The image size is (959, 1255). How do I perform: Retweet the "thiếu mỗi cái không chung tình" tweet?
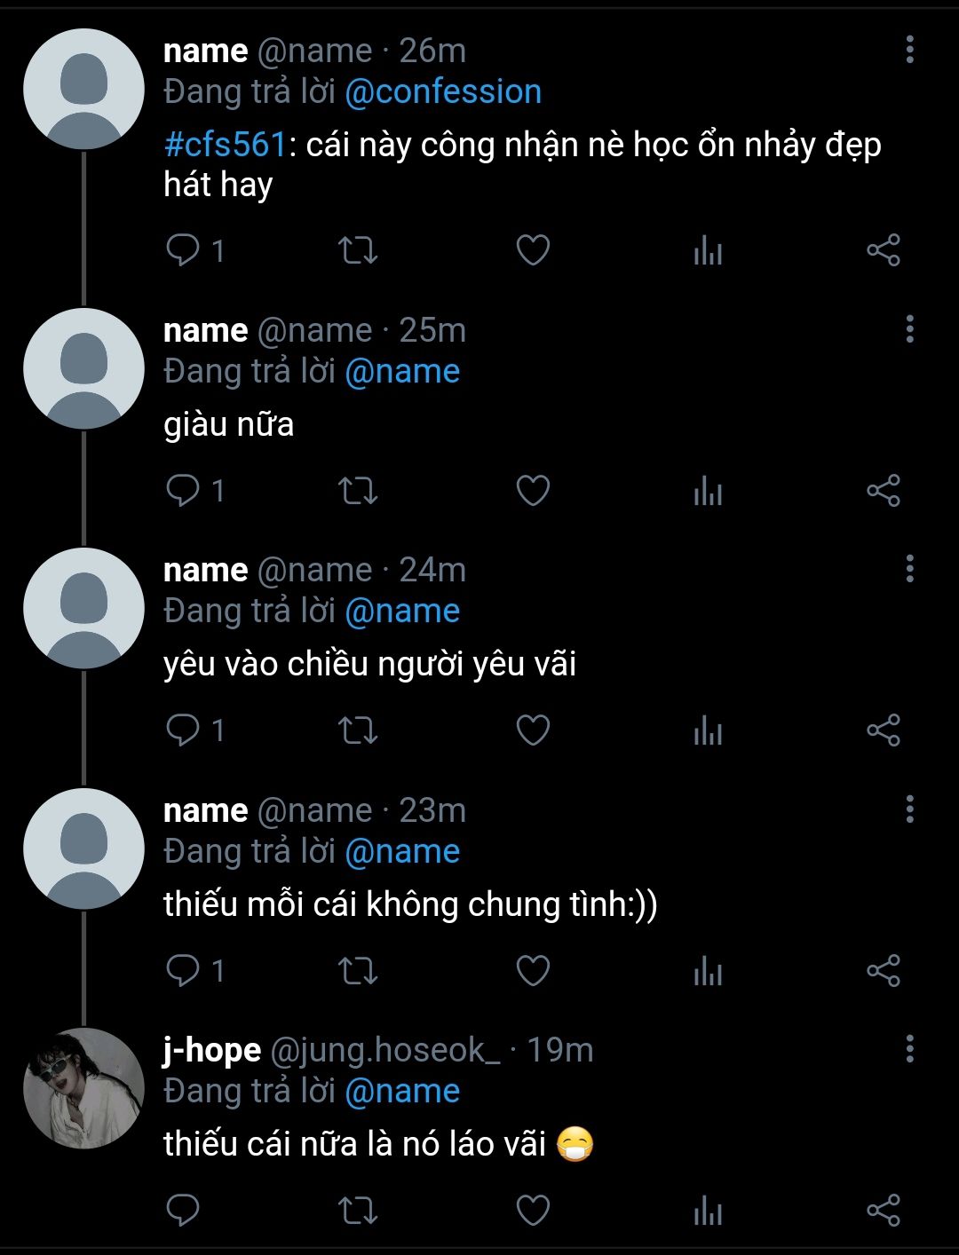click(x=358, y=971)
